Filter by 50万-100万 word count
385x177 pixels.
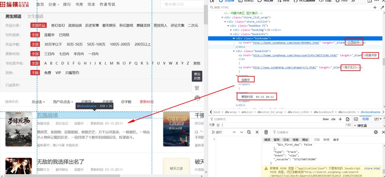[96, 45]
